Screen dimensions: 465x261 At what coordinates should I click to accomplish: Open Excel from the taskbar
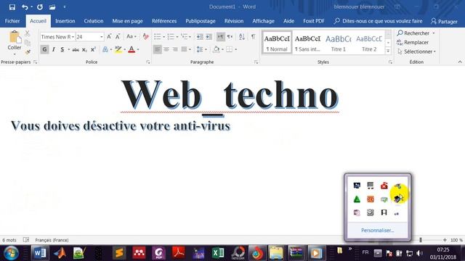pyautogui.click(x=218, y=253)
